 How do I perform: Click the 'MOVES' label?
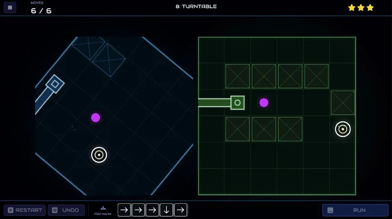click(x=37, y=3)
